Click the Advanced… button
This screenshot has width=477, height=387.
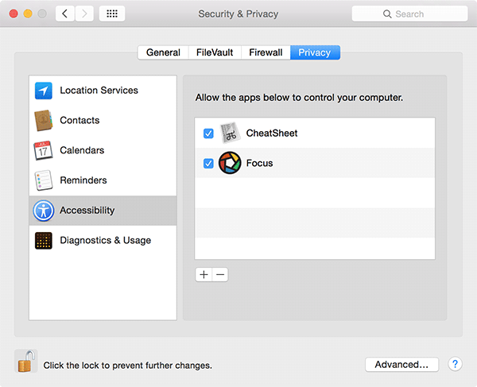401,364
